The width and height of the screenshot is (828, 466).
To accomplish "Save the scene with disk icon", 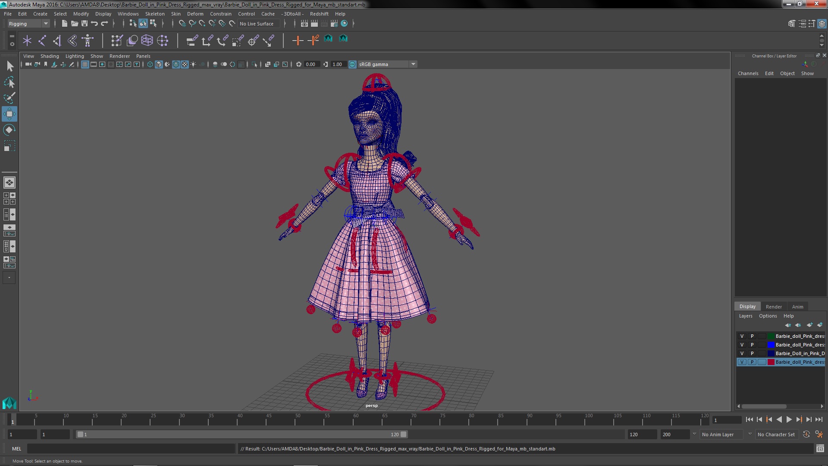I will [x=85, y=24].
